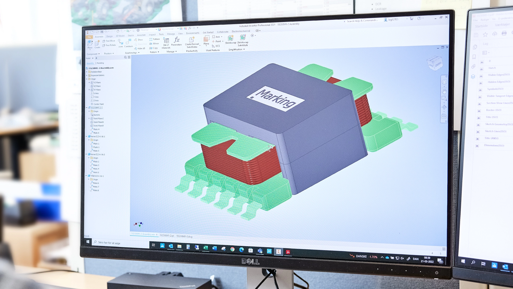Switch to Modeling browser view

(x=100, y=63)
